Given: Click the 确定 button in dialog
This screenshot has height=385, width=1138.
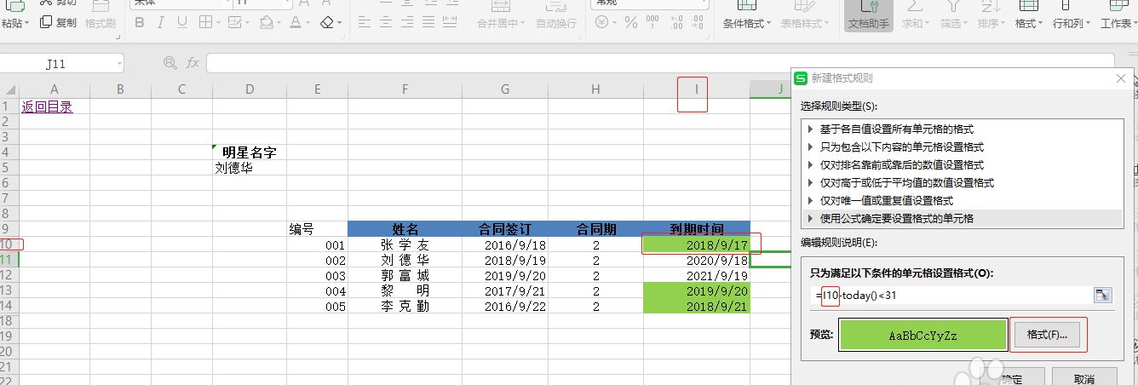Looking at the screenshot, I should pos(1012,378).
